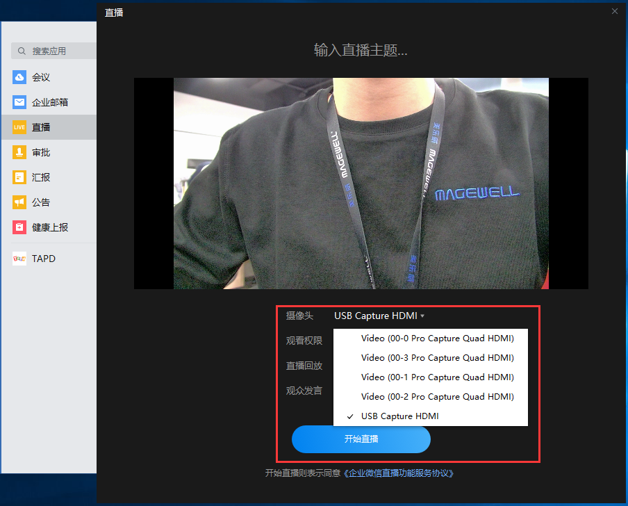Close the 直播 dialog window
This screenshot has height=506, width=628.
(x=615, y=11)
